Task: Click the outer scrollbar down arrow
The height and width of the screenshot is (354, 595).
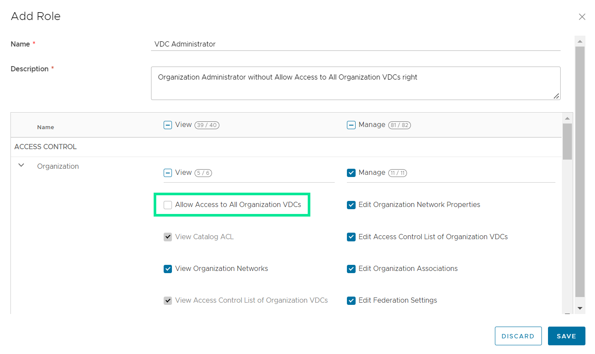Action: pyautogui.click(x=580, y=308)
